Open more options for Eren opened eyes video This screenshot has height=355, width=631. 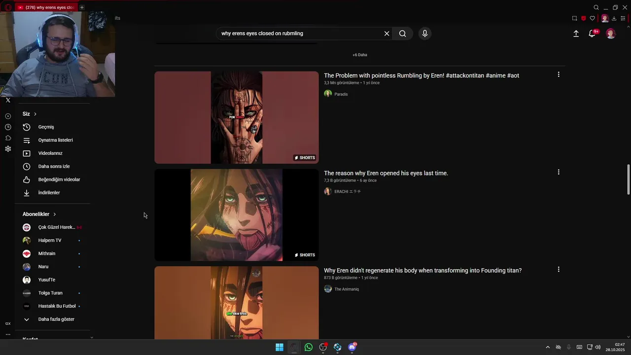(x=559, y=172)
